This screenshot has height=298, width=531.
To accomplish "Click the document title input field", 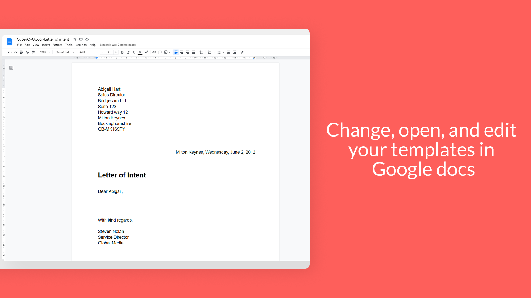I will tap(43, 39).
